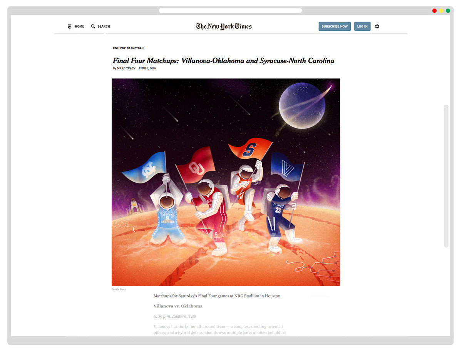Image resolution: width=462 pixels, height=352 pixels.
Task: Open author MARC TRACY byline link
Action: [126, 68]
